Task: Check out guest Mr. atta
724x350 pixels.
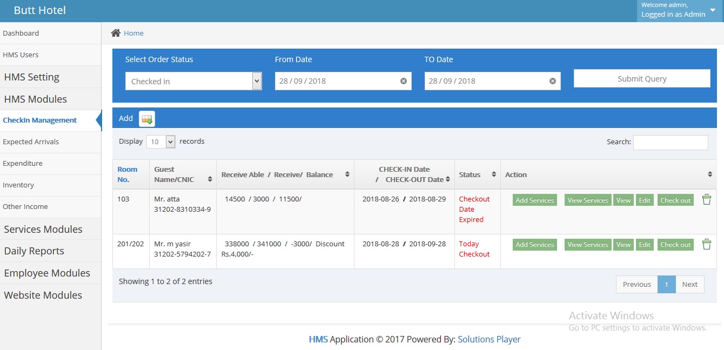Action: tap(675, 200)
